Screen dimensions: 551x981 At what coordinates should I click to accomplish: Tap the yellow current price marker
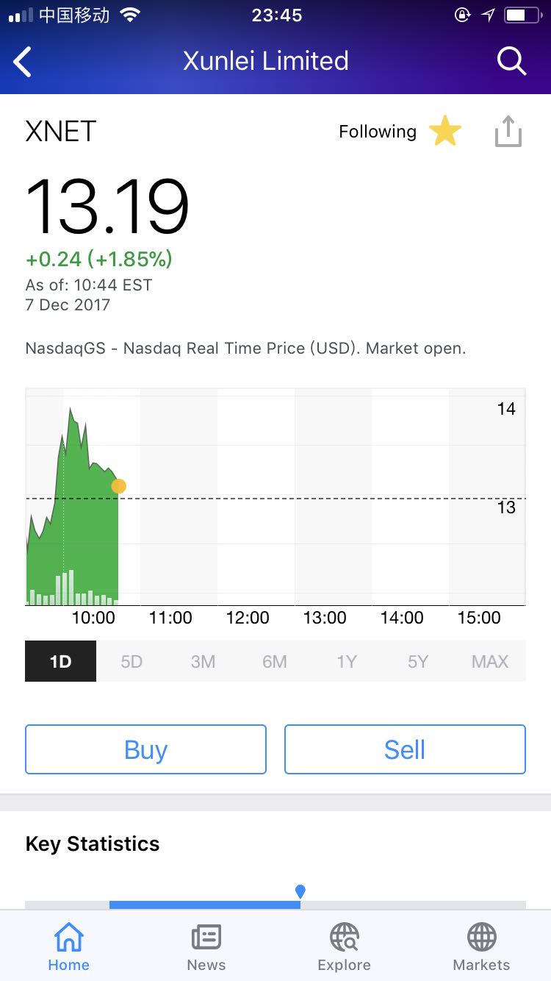point(118,486)
